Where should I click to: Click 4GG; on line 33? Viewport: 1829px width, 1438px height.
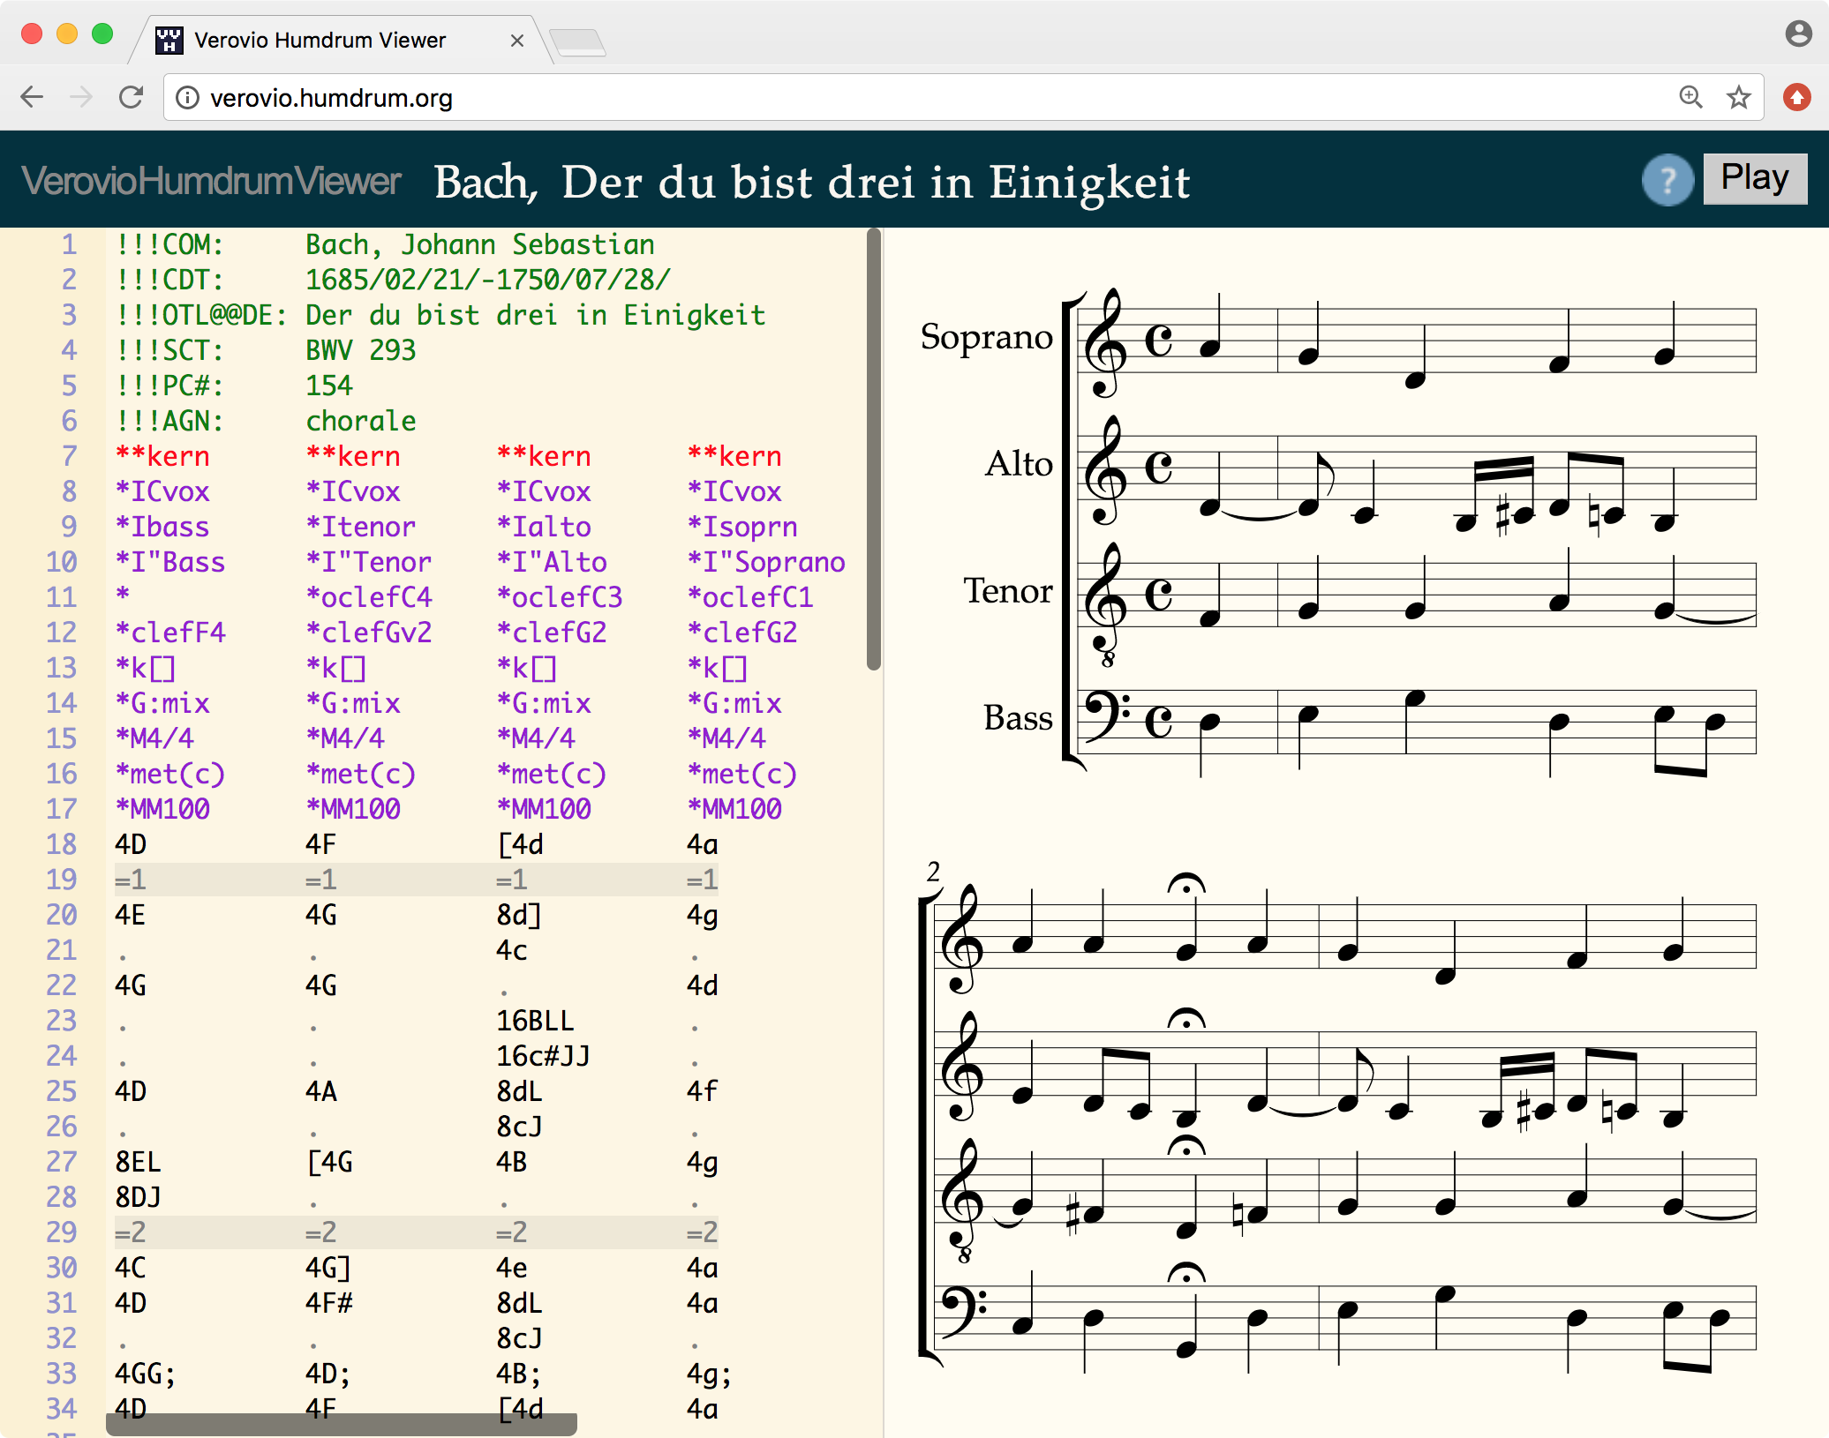147,1374
